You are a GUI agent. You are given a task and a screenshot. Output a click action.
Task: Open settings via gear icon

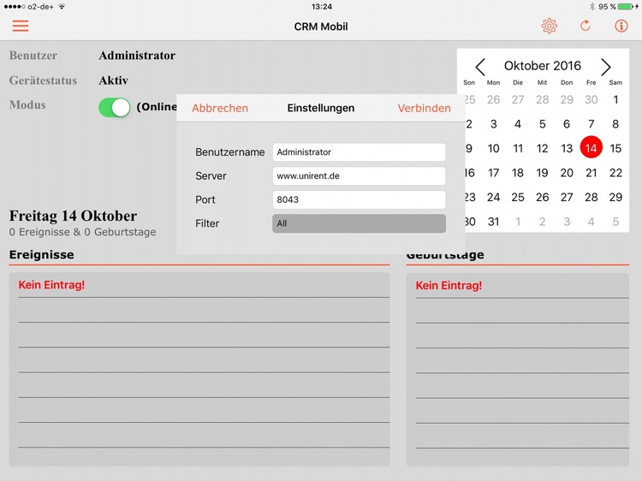[549, 26]
